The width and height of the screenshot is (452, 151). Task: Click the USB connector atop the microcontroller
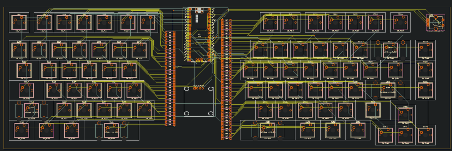pos(199,10)
